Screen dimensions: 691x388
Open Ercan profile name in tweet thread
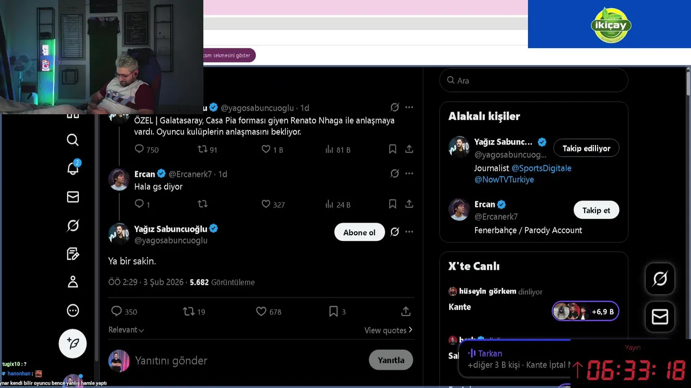pos(145,174)
